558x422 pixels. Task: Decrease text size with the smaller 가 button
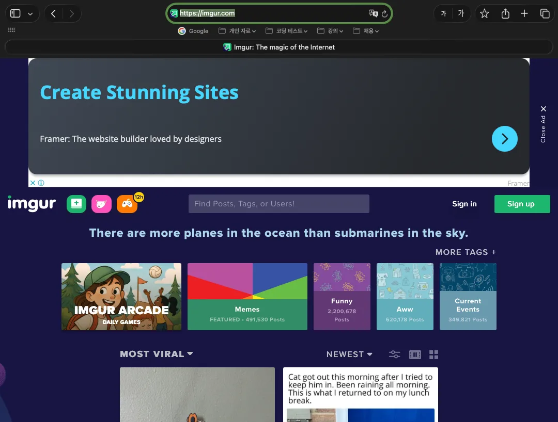[443, 13]
